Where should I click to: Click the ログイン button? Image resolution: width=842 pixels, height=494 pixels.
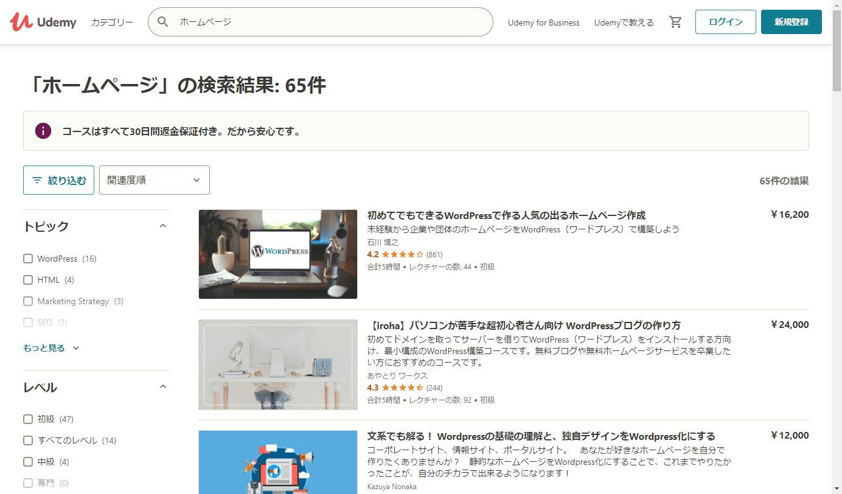coord(726,22)
